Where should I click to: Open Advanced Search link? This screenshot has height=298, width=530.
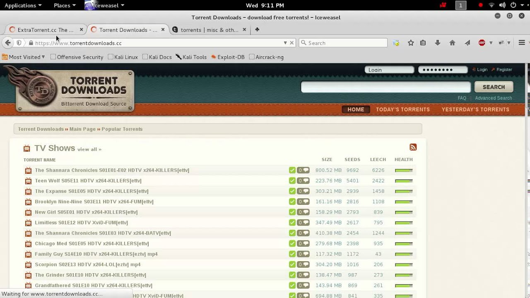pos(494,98)
